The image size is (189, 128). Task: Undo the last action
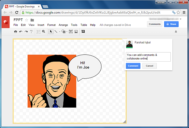coord(21,32)
